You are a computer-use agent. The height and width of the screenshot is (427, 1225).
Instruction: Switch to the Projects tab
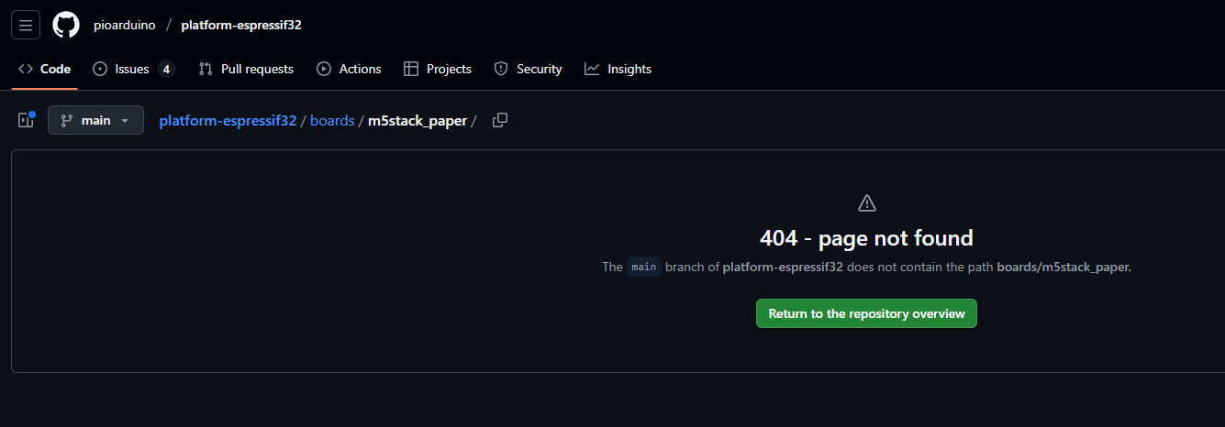click(x=438, y=69)
